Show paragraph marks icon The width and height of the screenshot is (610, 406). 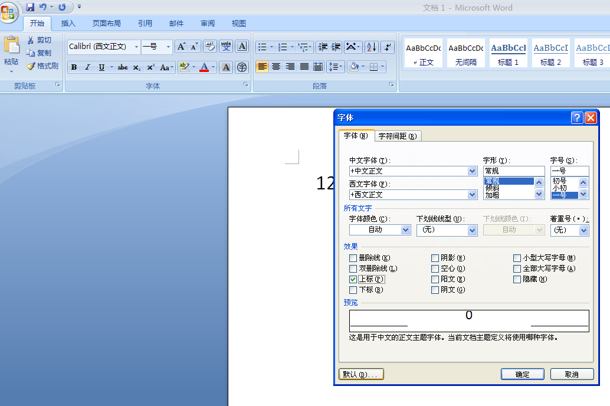click(388, 47)
